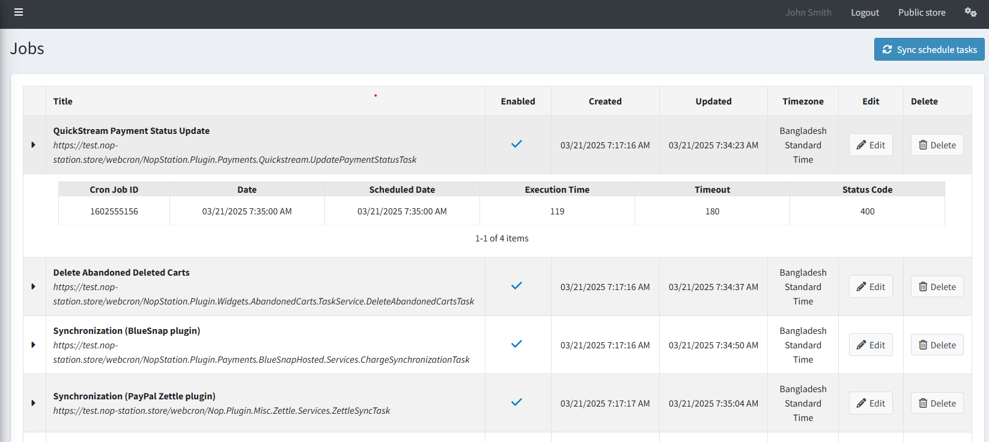Expand the Synchronization (PayPal Zettle plugin) row

coord(34,403)
